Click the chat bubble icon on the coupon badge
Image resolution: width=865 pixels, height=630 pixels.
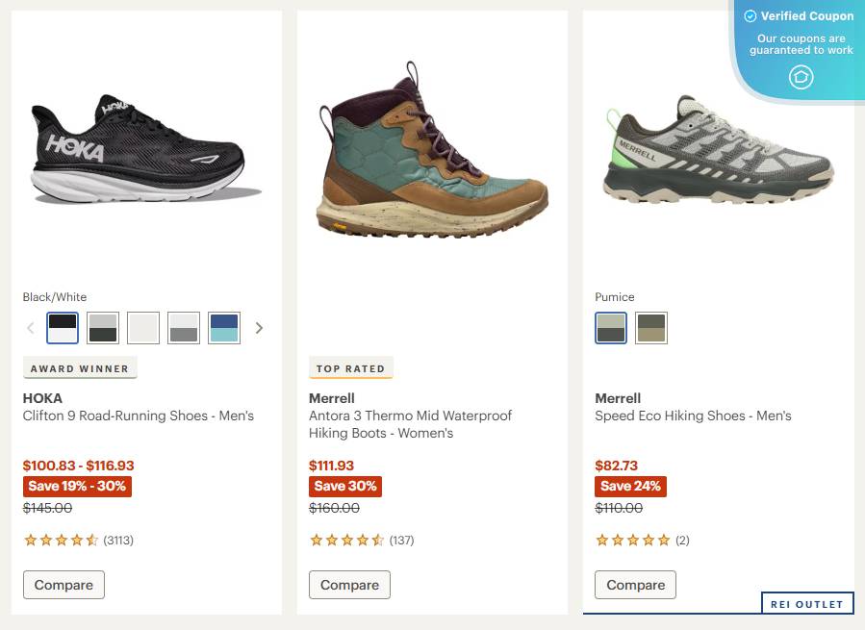[x=801, y=77]
